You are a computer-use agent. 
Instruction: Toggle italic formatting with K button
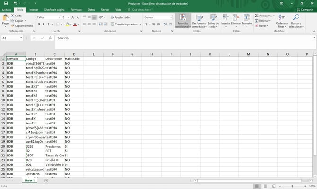(x=43, y=24)
